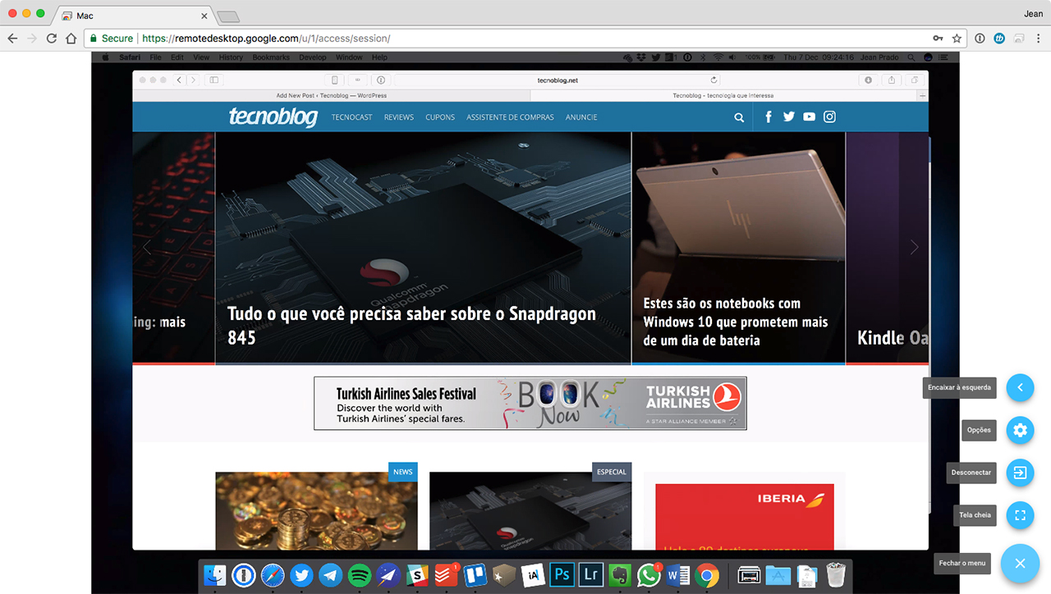
Task: Reload the page in Chrome toolbar
Action: 52,39
